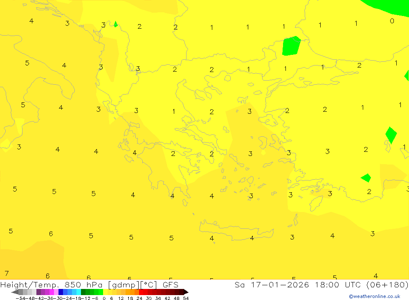Click the temperature value '7' on the map
The width and height of the screenshot is (409, 300).
(x=7, y=273)
